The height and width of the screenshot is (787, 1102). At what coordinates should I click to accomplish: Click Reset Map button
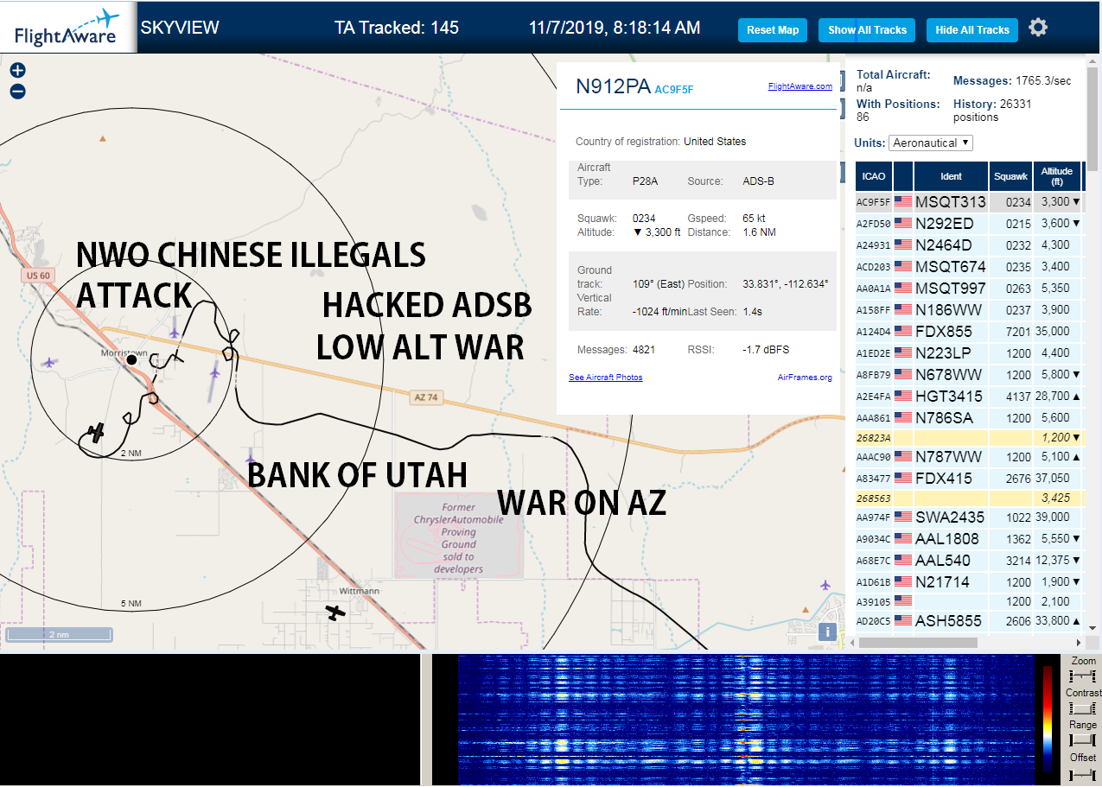tap(773, 30)
